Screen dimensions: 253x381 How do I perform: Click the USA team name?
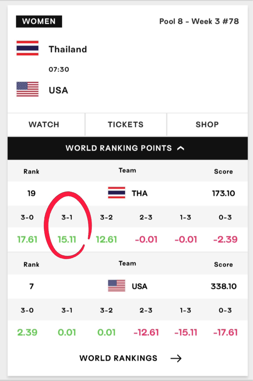coord(58,90)
